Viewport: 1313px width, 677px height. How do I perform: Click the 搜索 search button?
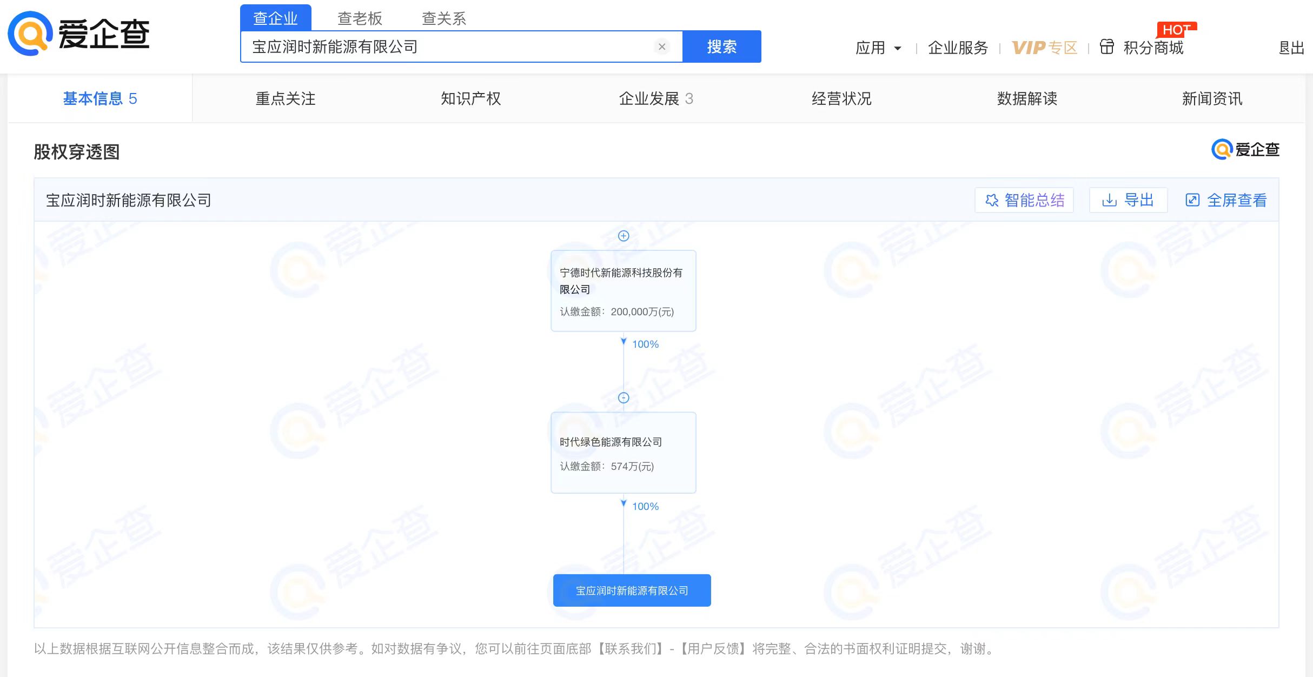(721, 47)
